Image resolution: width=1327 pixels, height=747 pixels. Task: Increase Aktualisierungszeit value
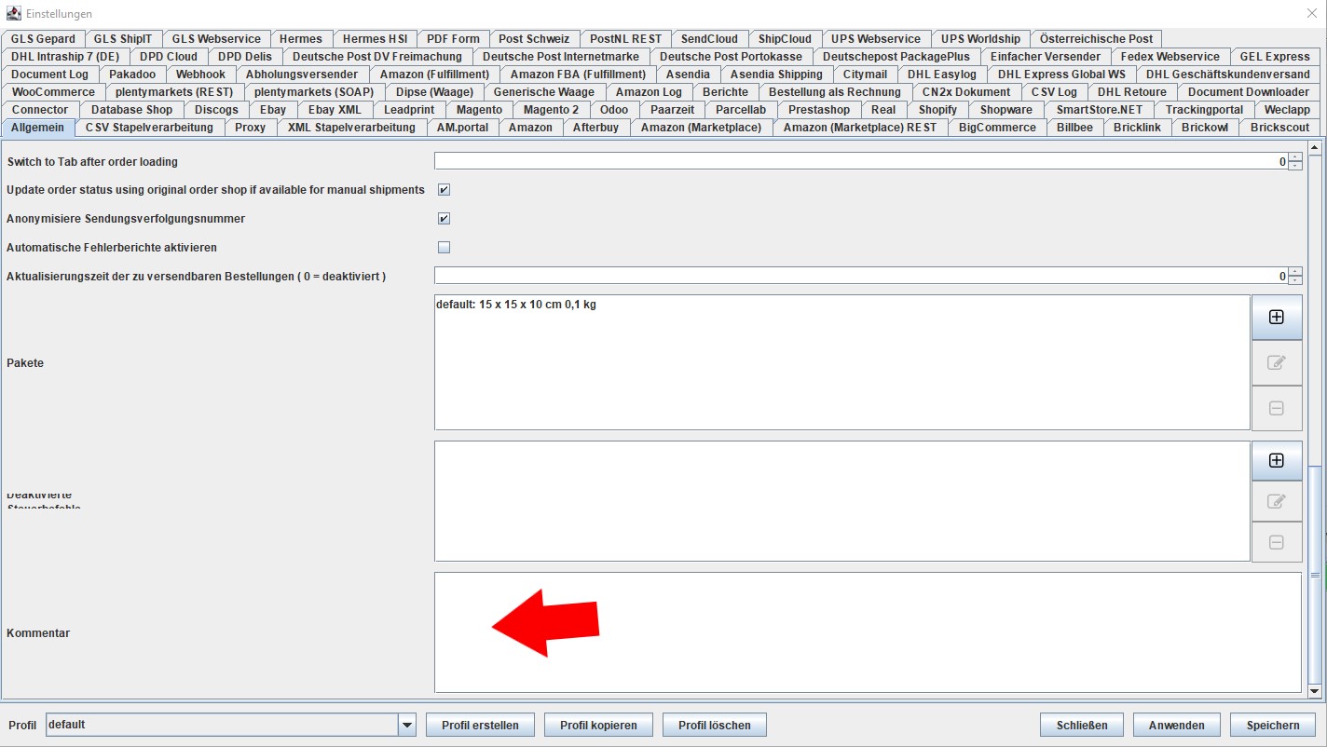pos(1295,272)
